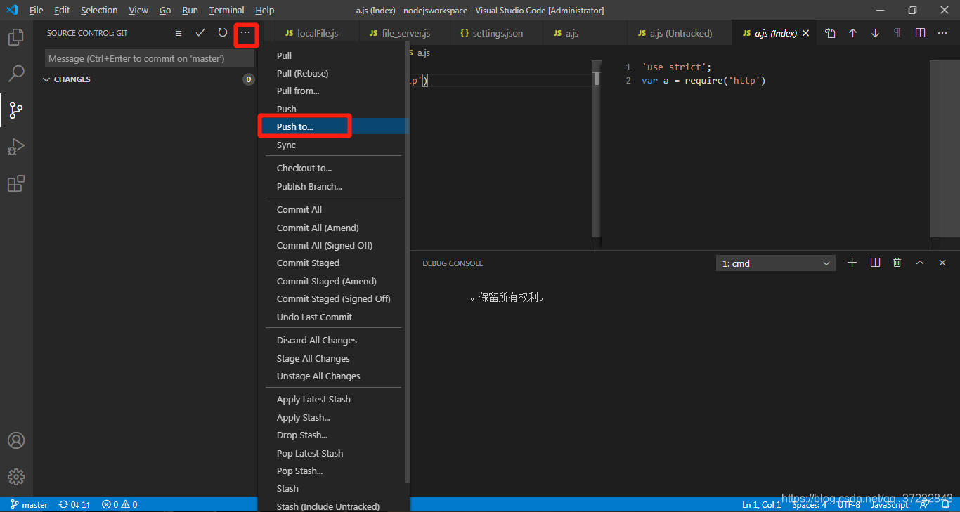Toggle view as tree in Source Control
Viewport: 960px width, 512px height.
tap(178, 33)
